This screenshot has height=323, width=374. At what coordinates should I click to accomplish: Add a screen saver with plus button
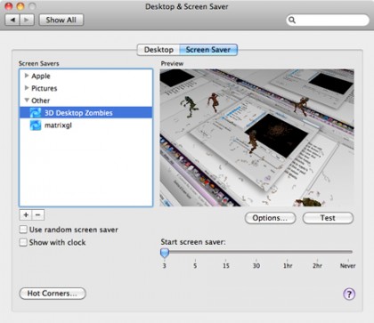[26, 214]
